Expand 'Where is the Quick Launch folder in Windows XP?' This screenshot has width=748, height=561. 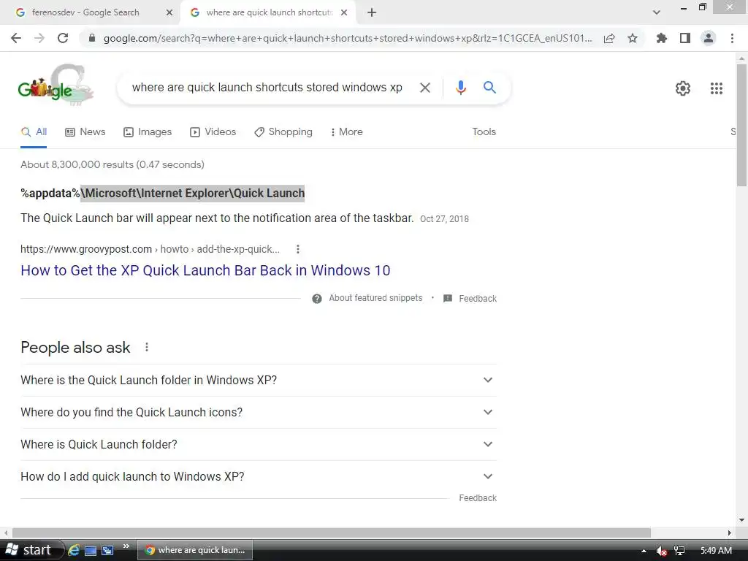click(x=258, y=380)
